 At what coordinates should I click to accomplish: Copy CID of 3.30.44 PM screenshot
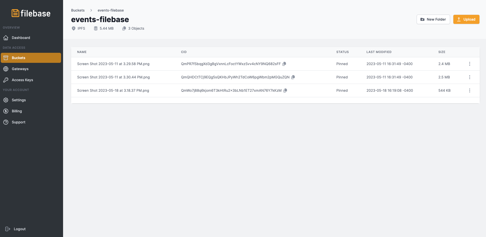pos(293,77)
